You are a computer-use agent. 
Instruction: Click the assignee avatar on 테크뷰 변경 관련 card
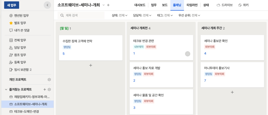pos(187,54)
